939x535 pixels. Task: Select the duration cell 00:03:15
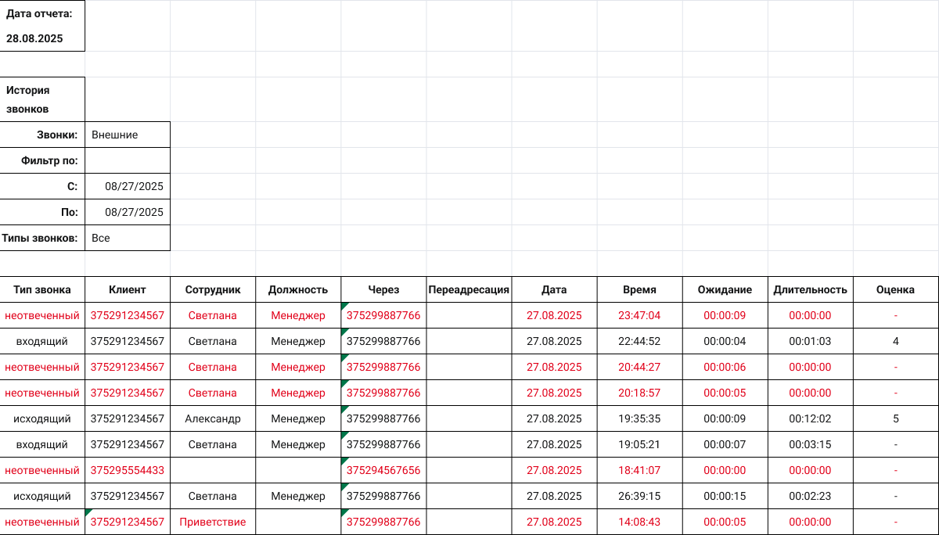(810, 444)
